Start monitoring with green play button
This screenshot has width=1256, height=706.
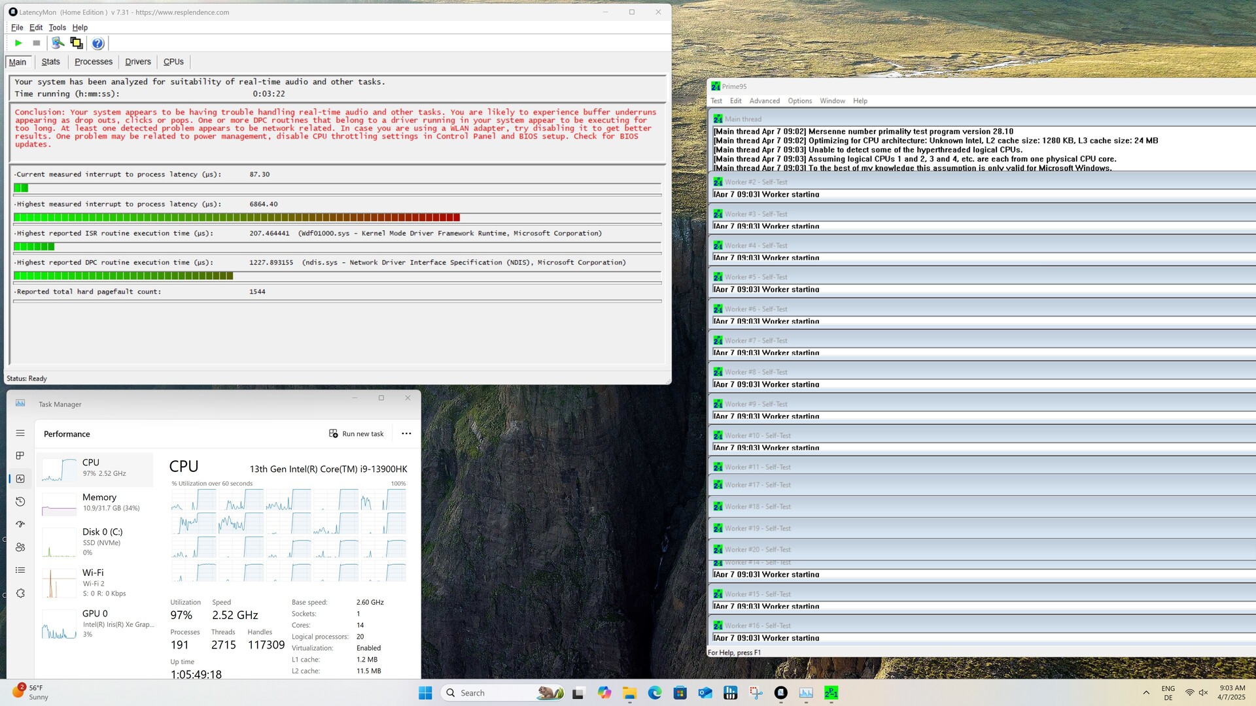click(18, 43)
